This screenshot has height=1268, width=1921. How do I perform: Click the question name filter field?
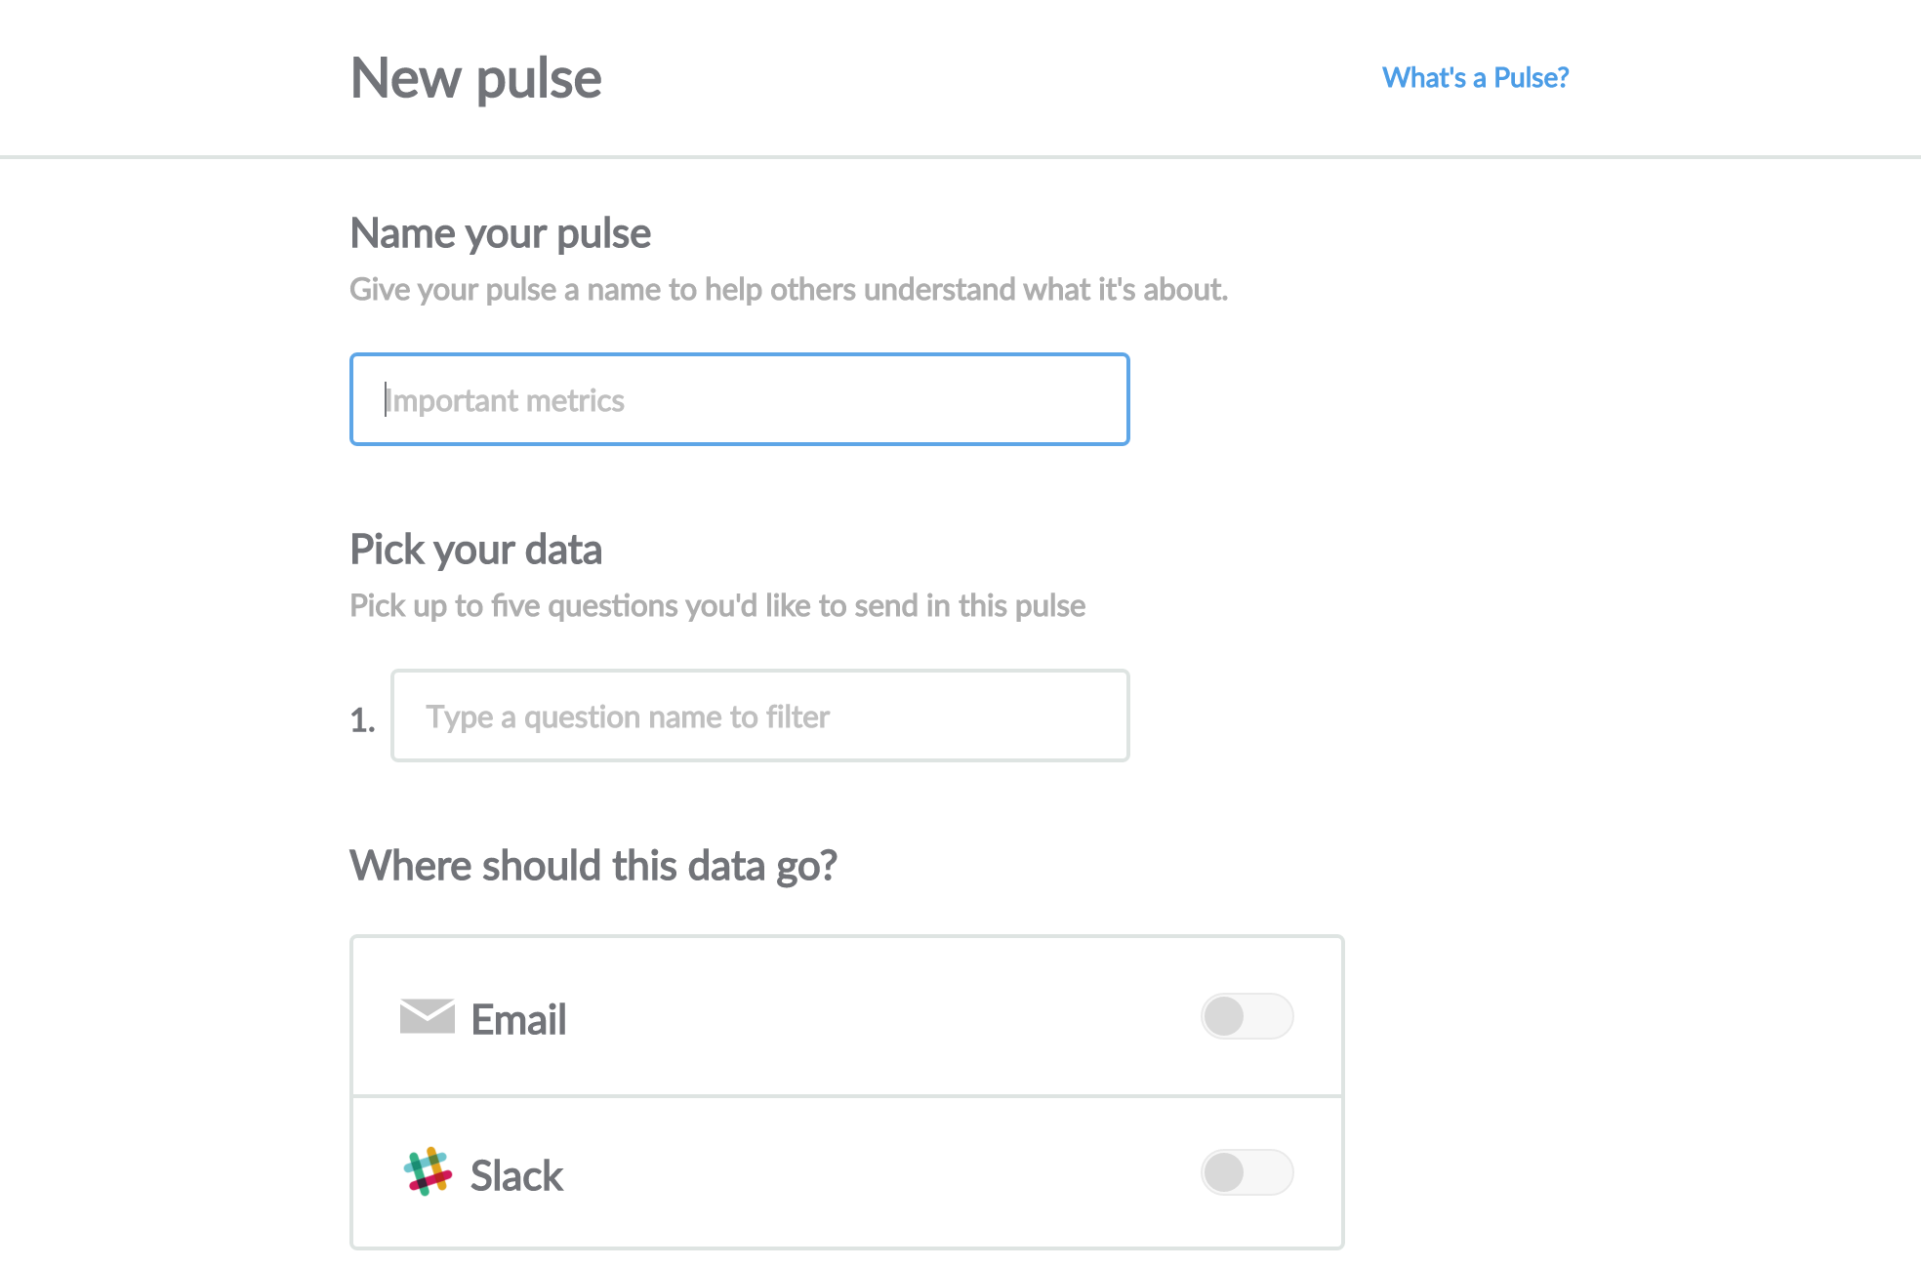tap(759, 716)
